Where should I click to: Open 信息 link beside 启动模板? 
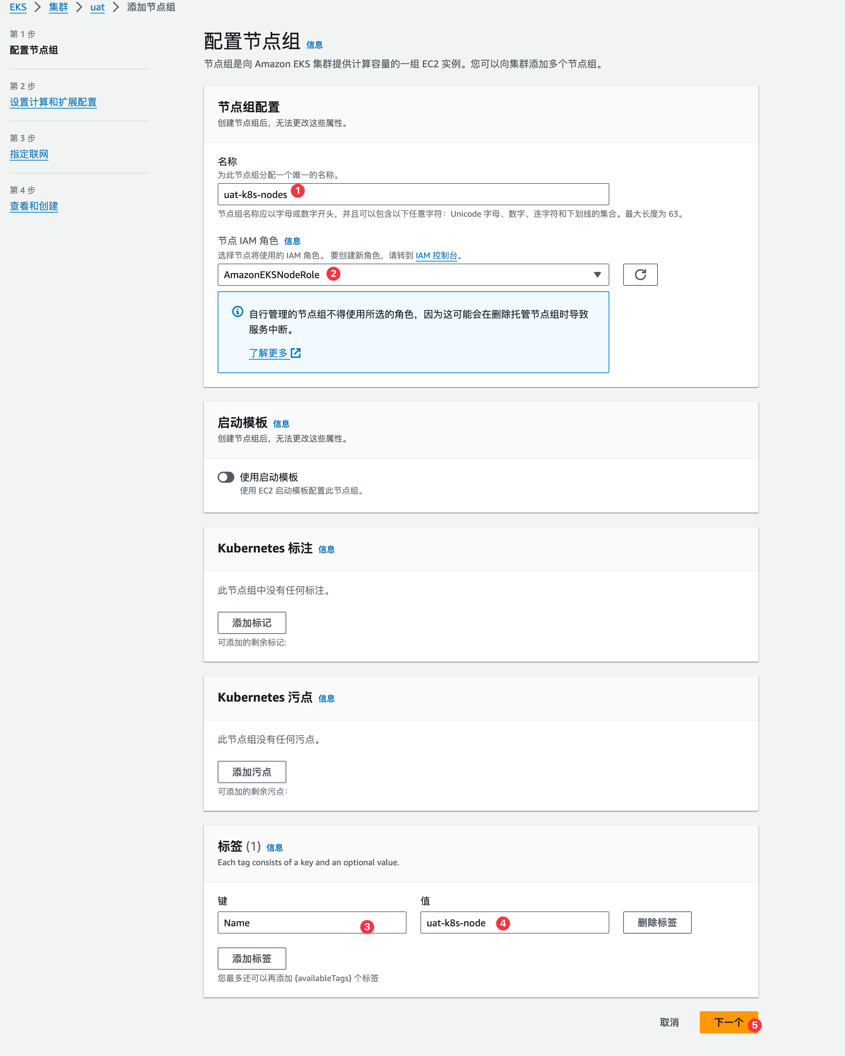coord(281,424)
